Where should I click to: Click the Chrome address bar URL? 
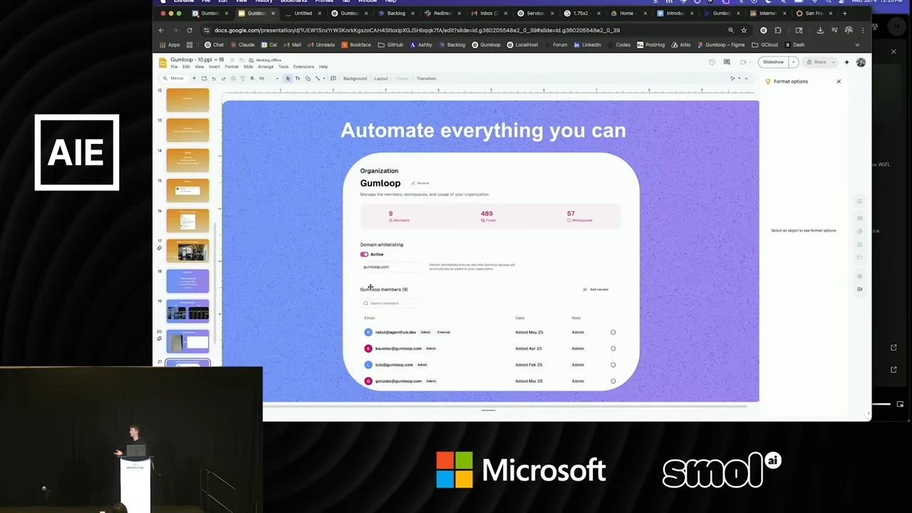click(x=417, y=30)
